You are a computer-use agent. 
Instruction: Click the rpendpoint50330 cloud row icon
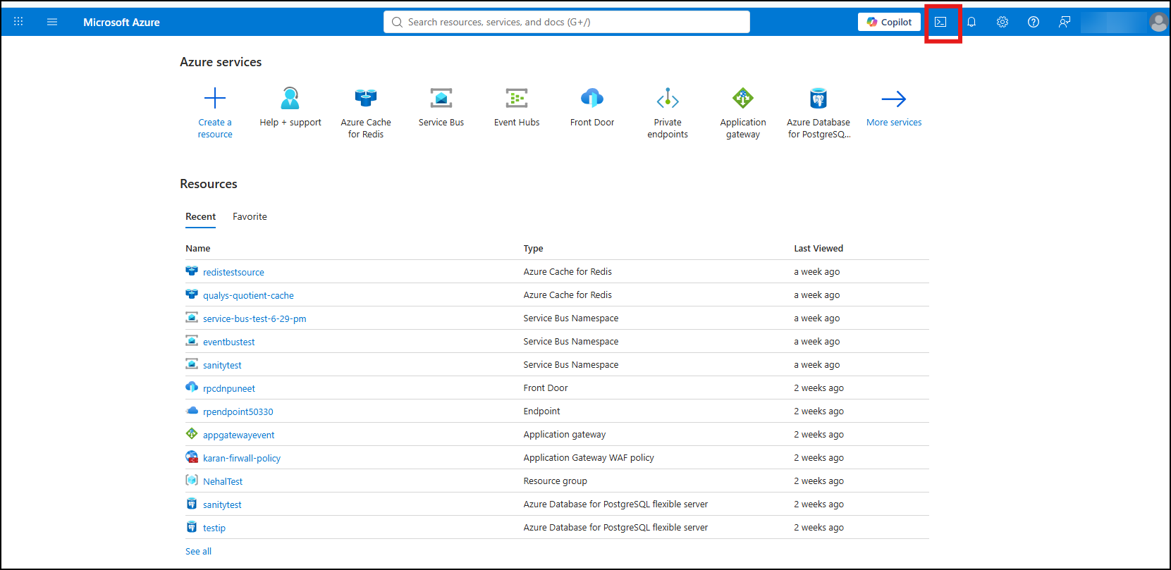[192, 410]
